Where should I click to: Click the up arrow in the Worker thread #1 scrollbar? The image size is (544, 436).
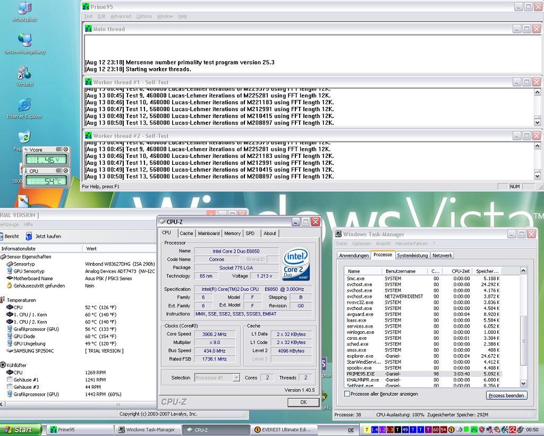click(537, 92)
